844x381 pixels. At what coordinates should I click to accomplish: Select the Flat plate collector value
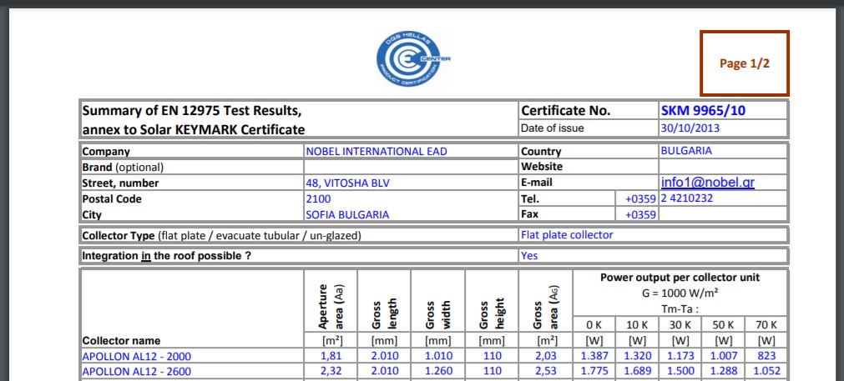click(567, 235)
